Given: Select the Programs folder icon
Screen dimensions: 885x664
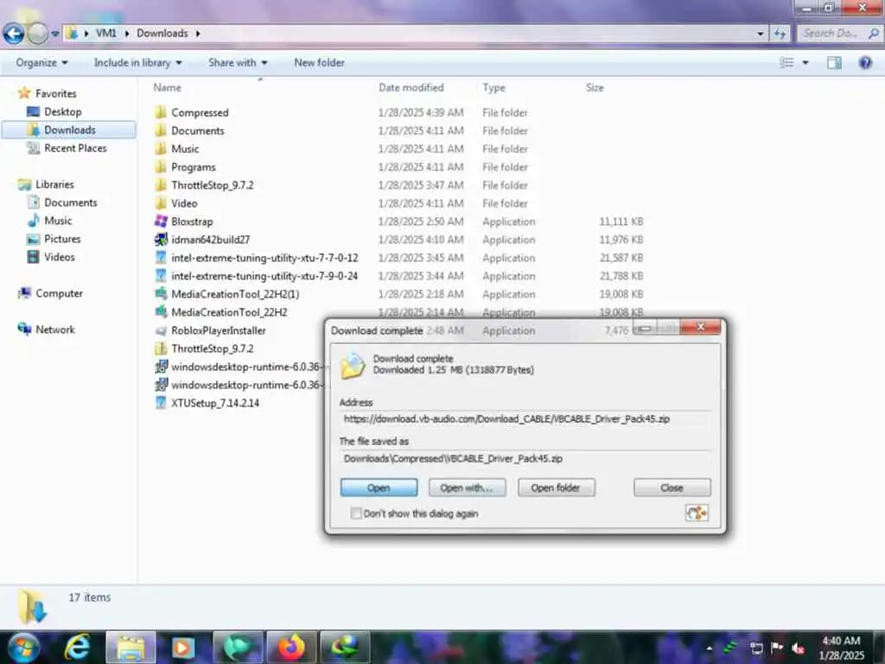Looking at the screenshot, I should [x=162, y=167].
